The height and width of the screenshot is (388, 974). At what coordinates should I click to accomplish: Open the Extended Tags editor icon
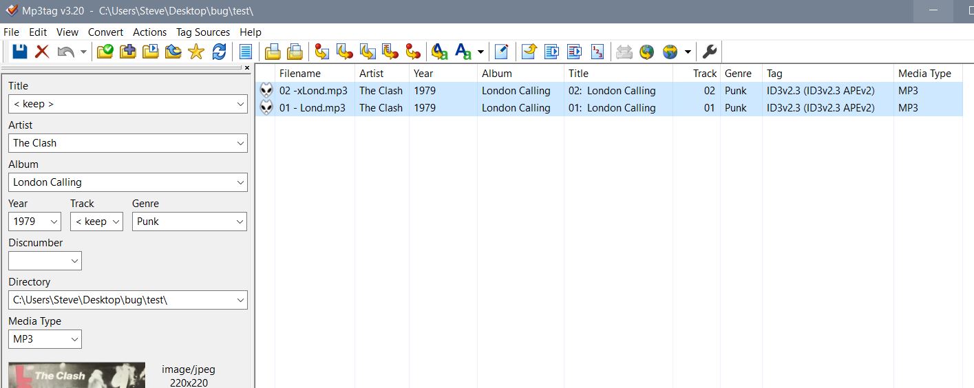(502, 52)
